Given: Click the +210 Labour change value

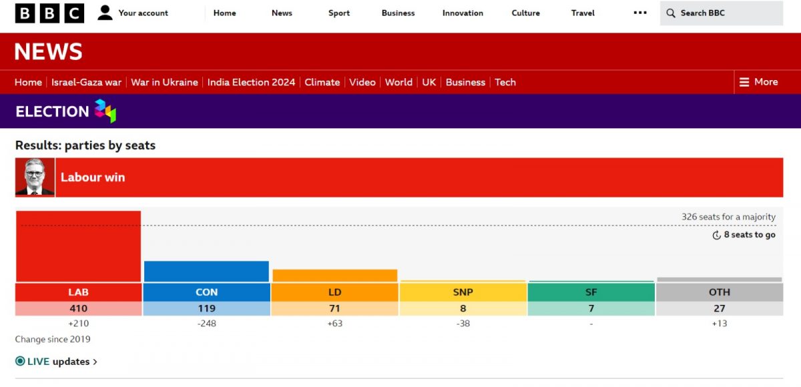Looking at the screenshot, I should (78, 324).
